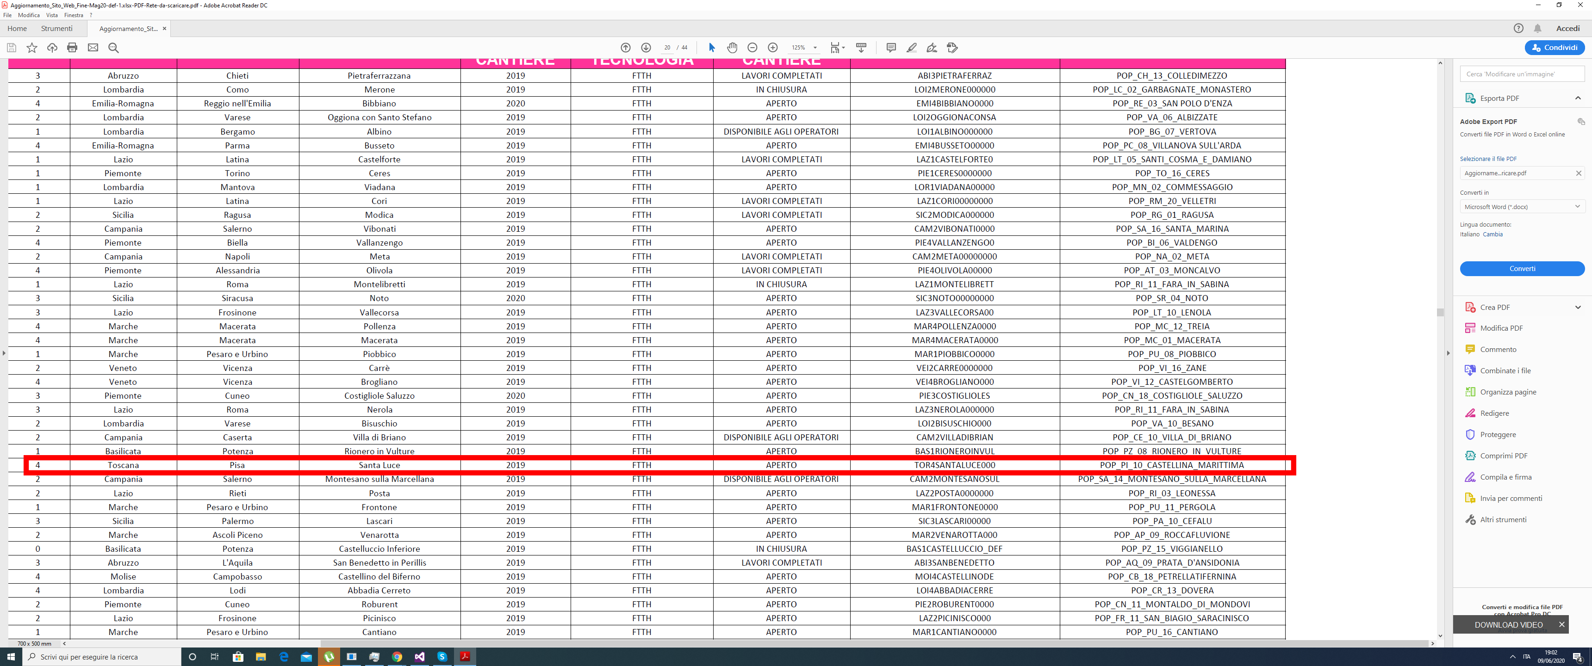Click the Cambia language link
The height and width of the screenshot is (666, 1592).
(1492, 234)
